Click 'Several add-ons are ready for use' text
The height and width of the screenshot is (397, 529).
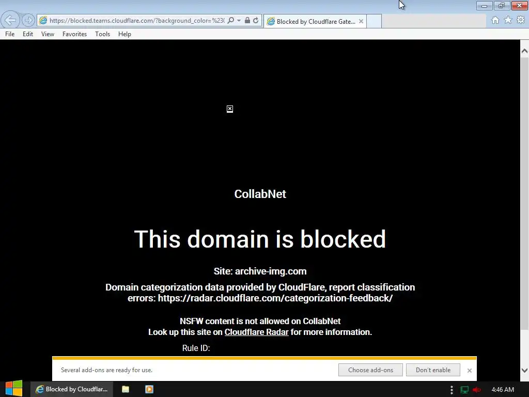(x=106, y=370)
